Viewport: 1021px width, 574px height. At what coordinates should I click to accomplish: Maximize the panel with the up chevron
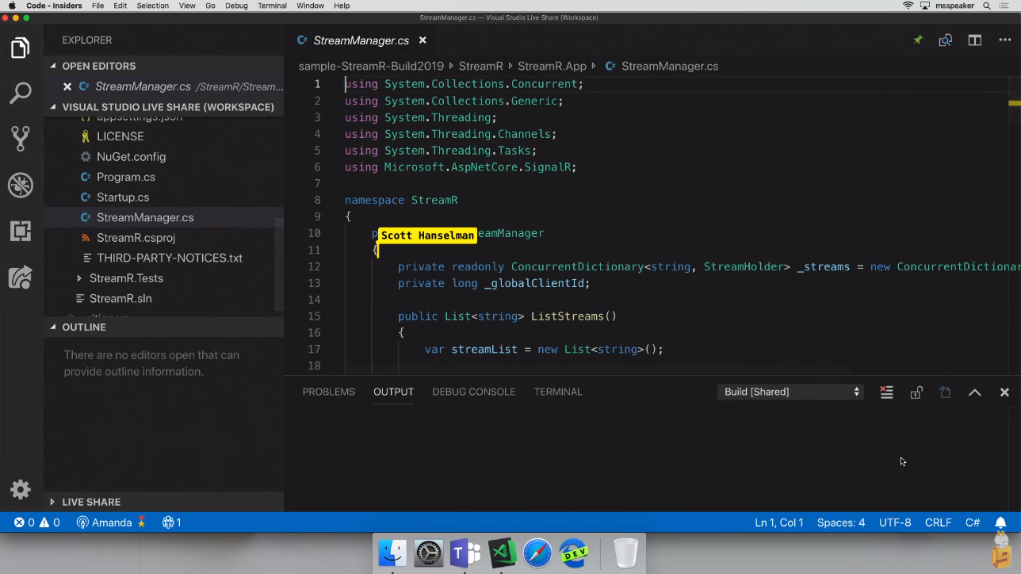click(974, 392)
